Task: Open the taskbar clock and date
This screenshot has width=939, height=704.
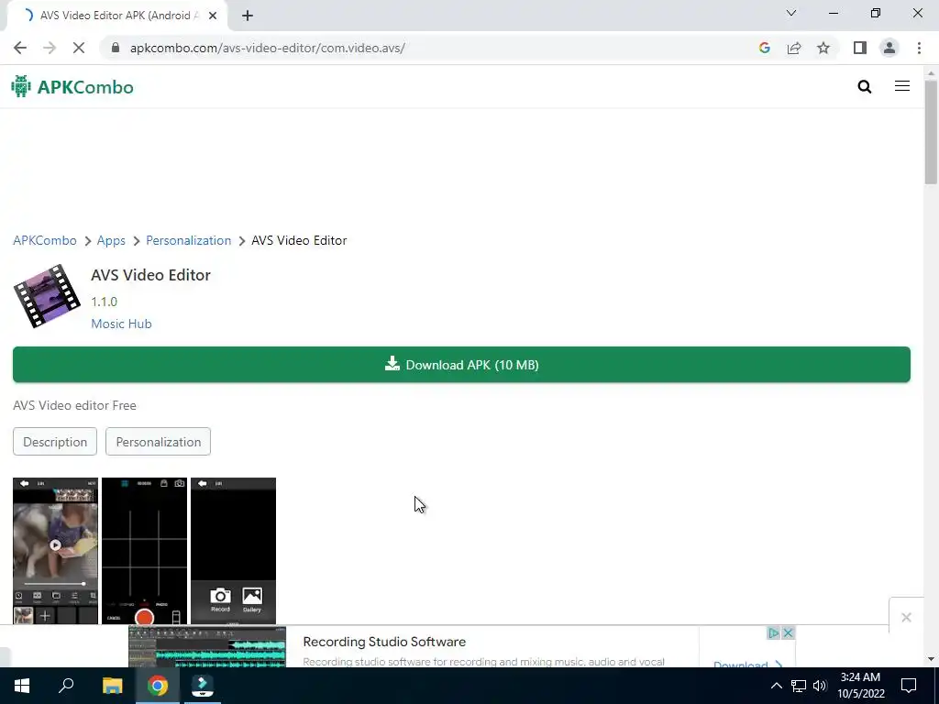Action: (x=860, y=686)
